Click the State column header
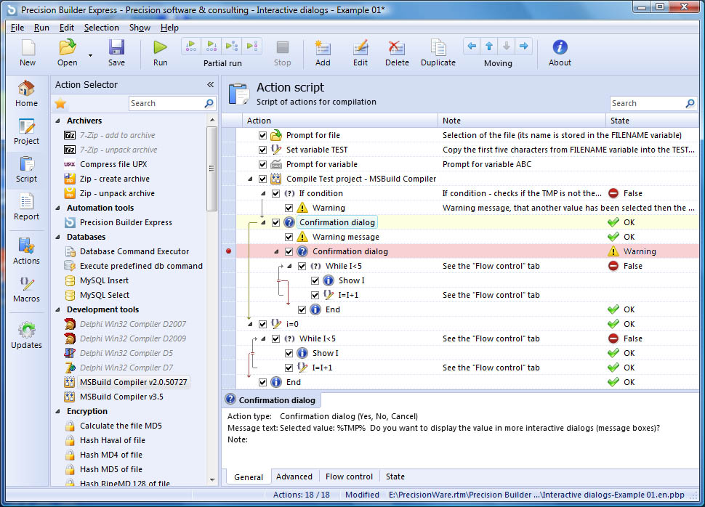Image resolution: width=705 pixels, height=507 pixels. pyautogui.click(x=652, y=121)
